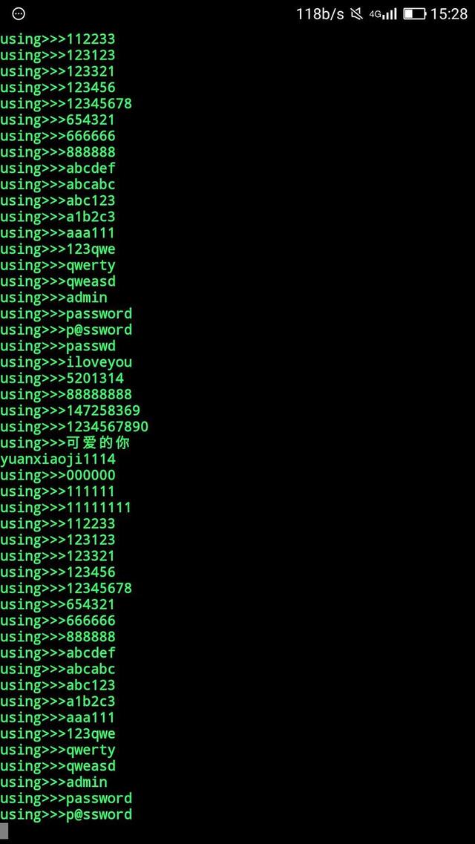
Task: Tap the using>>>iloveyou line
Action: pos(65,362)
